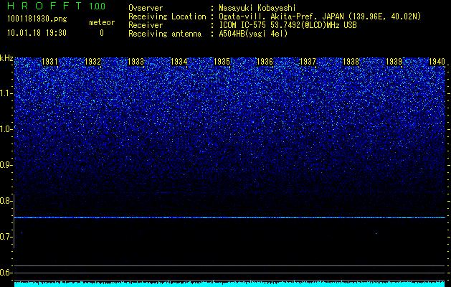The width and height of the screenshot is (451, 287).
Task: Click the Receiving antenna label
Action: pyautogui.click(x=165, y=34)
